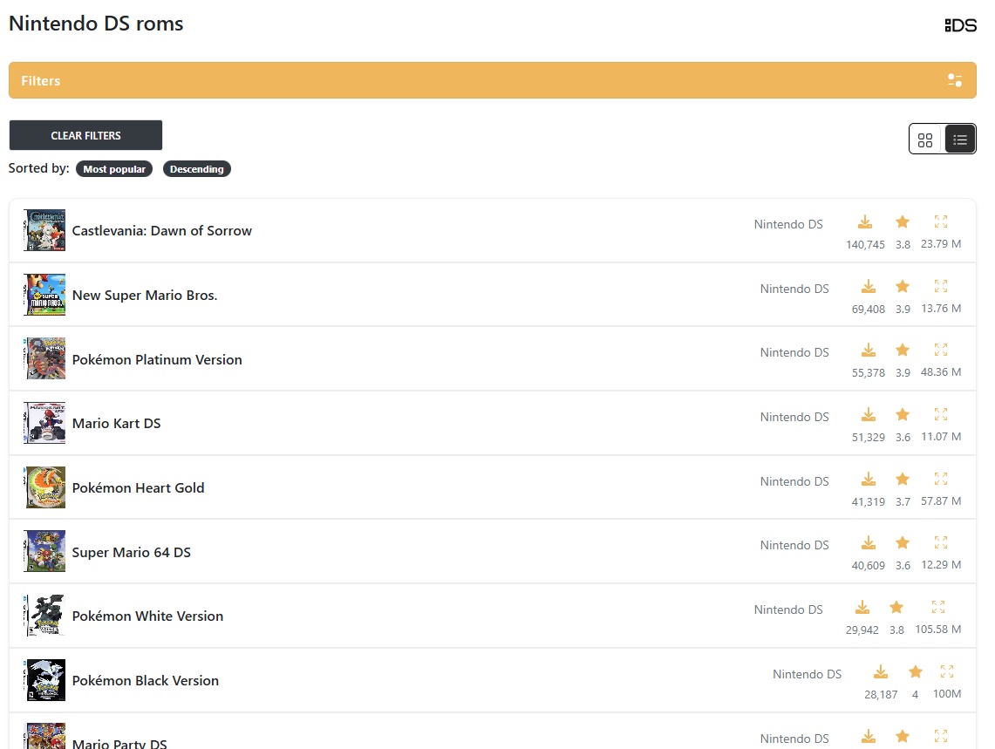
Task: Click download icon for Pokémon Black Version
Action: pos(881,672)
